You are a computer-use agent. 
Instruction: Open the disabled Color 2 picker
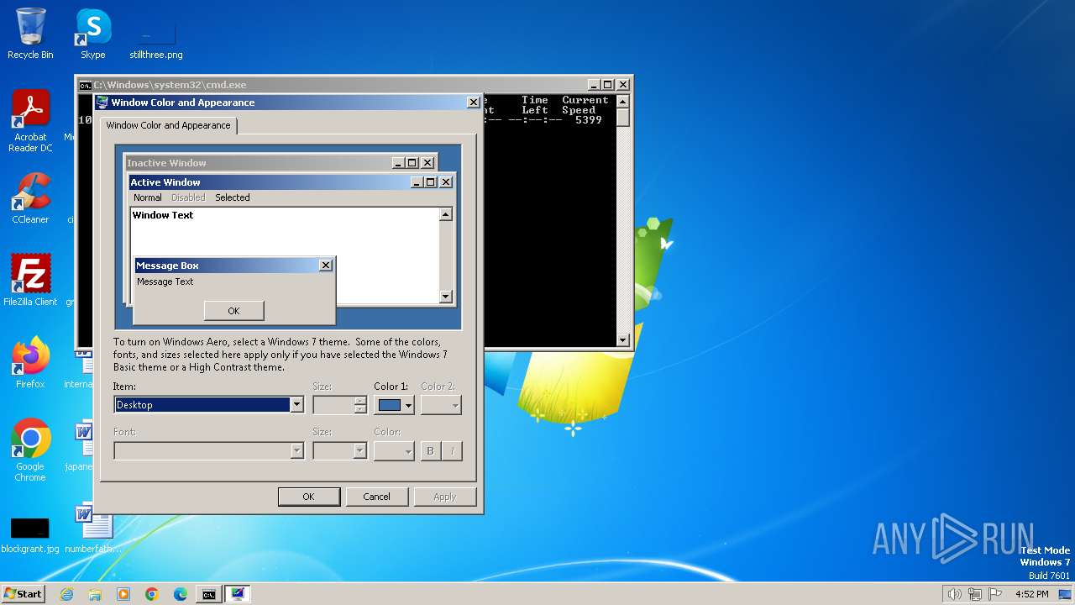441,405
